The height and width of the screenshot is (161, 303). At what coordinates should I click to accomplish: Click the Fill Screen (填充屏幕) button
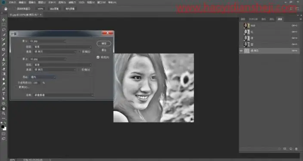(70, 9)
